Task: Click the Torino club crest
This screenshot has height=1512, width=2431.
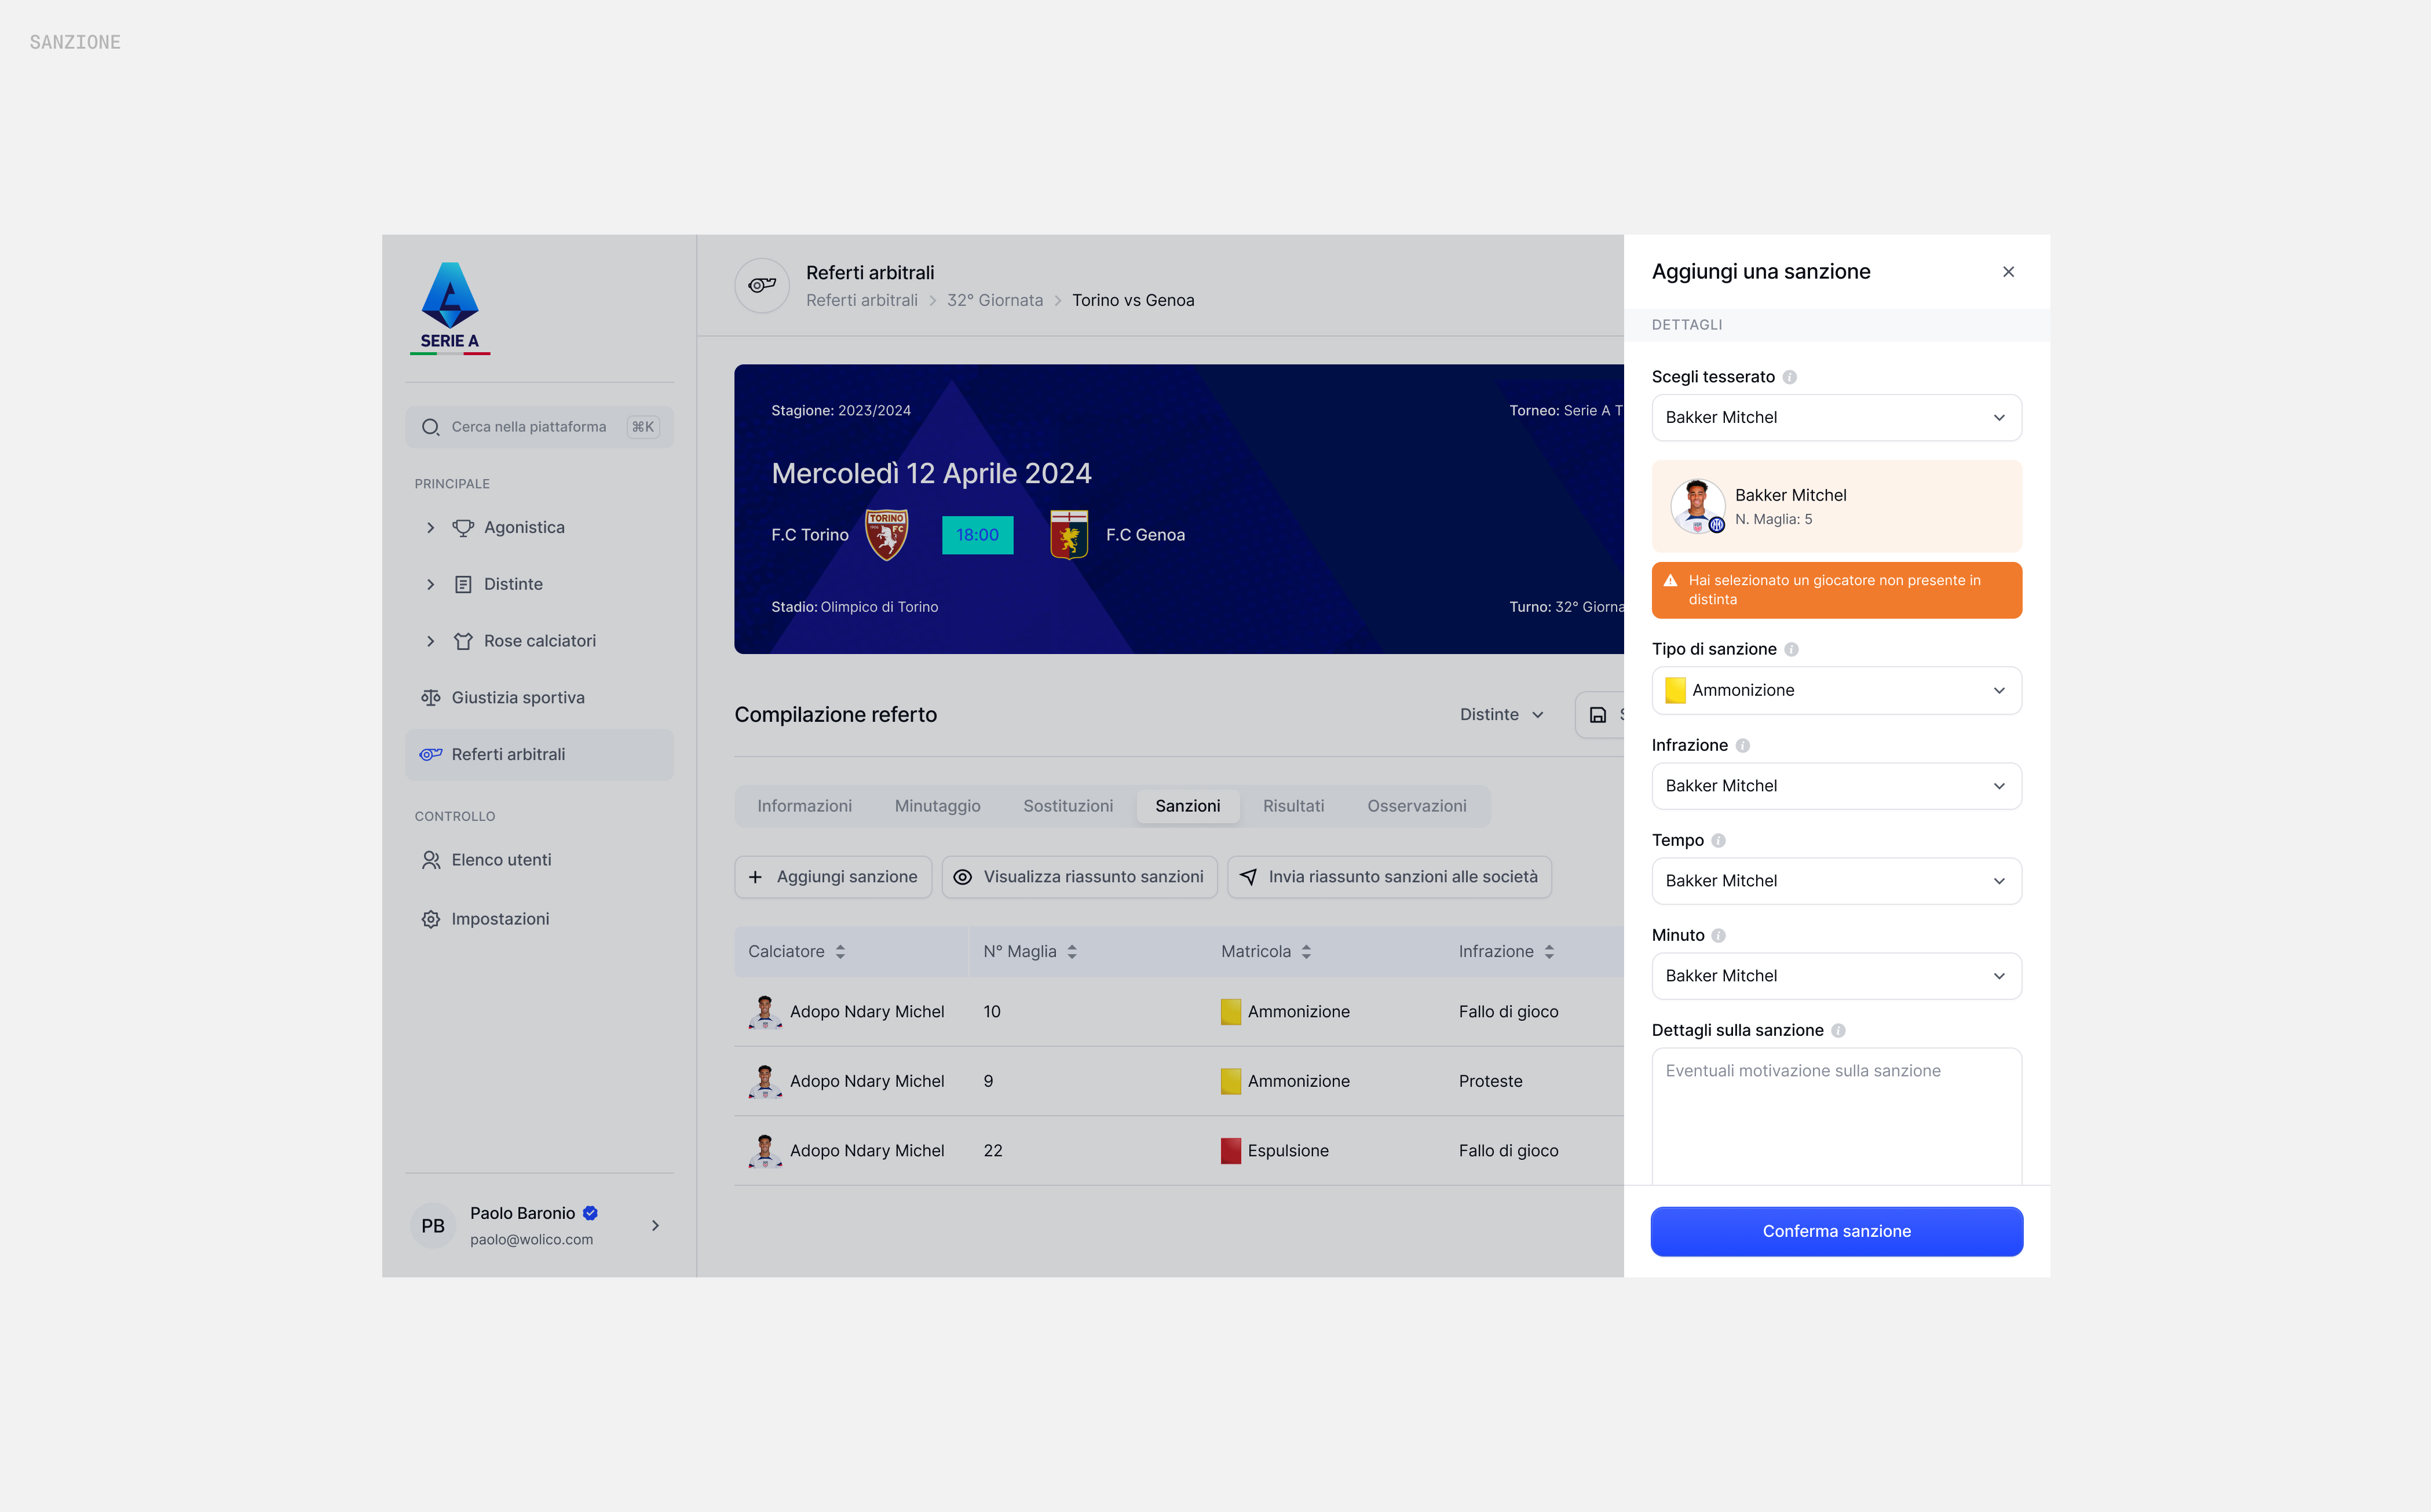Action: [887, 535]
